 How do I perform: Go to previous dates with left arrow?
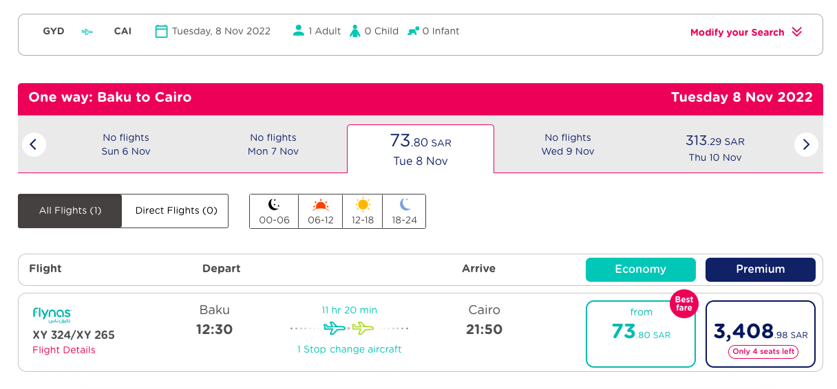tap(34, 144)
